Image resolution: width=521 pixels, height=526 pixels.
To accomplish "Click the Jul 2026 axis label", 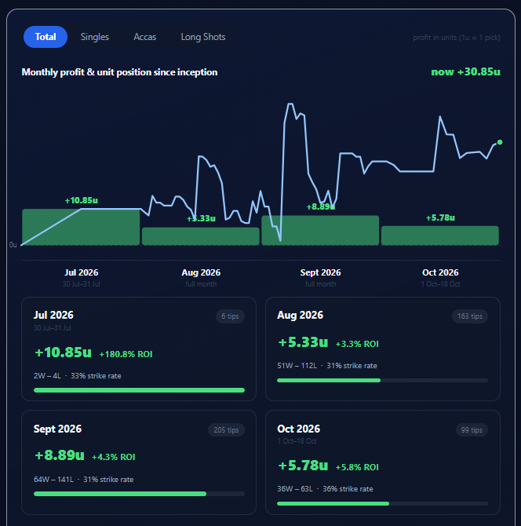I will click(81, 272).
